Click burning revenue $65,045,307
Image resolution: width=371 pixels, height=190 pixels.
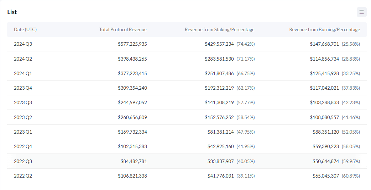point(325,176)
